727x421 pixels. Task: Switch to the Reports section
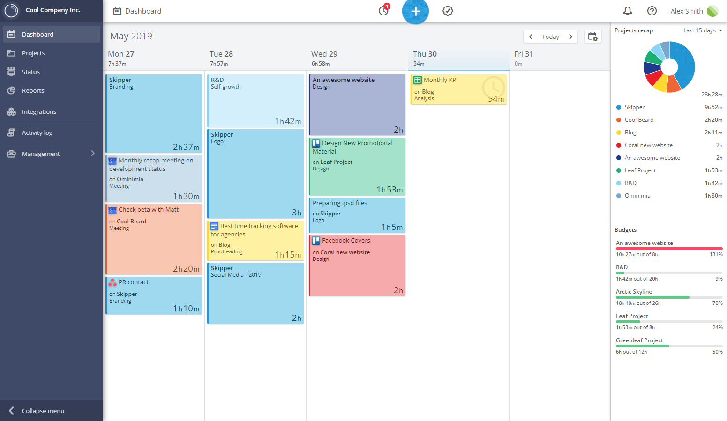tap(32, 90)
